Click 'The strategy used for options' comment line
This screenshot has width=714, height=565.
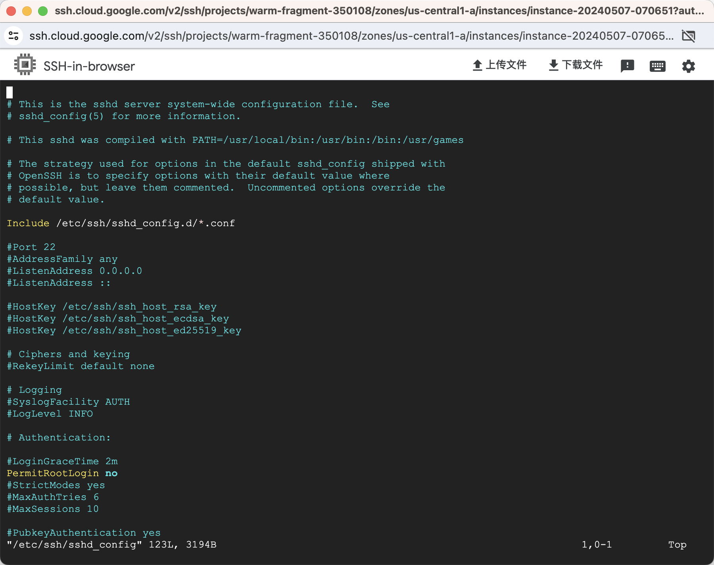(226, 164)
